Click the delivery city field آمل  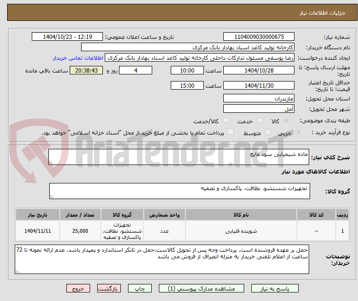pos(259,109)
